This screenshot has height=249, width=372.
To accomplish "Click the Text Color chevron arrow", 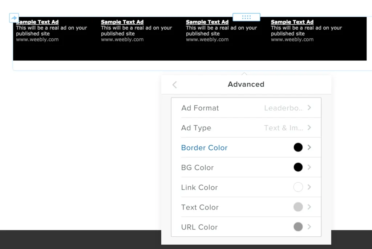I will pyautogui.click(x=309, y=207).
